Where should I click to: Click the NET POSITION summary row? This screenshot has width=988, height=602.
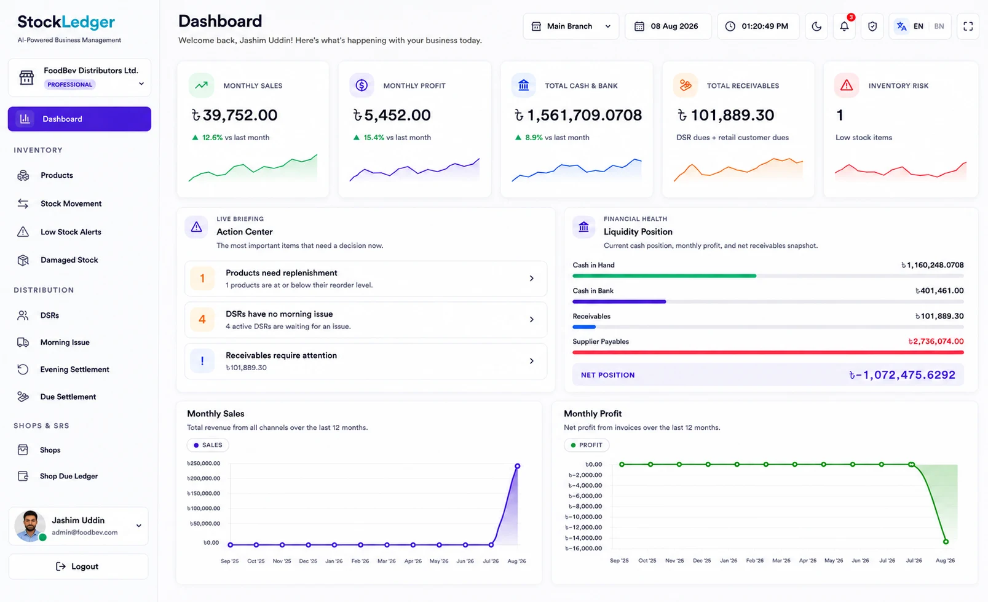point(768,375)
